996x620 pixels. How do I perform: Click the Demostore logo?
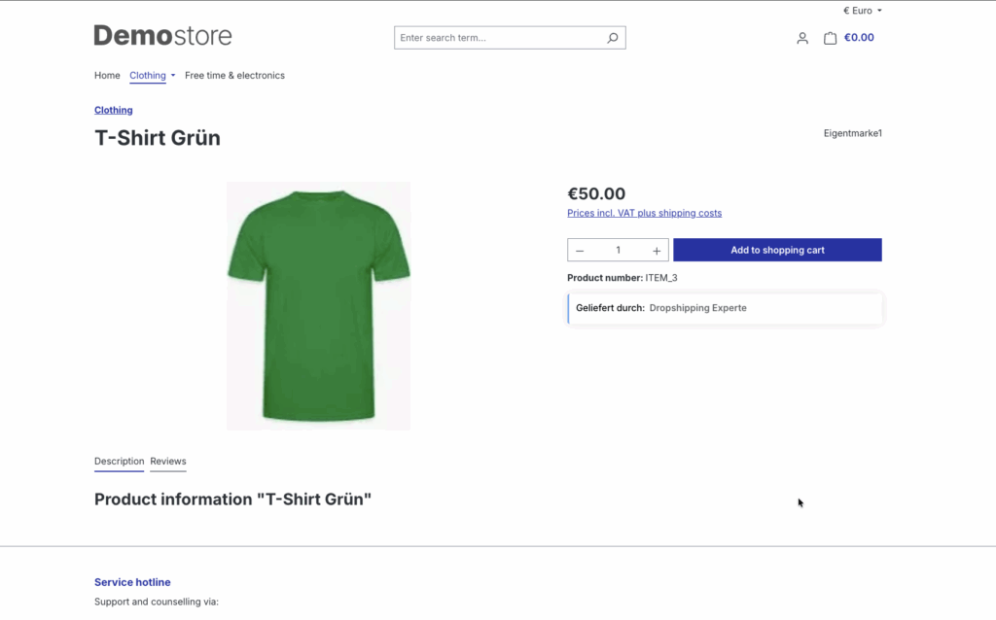point(162,36)
